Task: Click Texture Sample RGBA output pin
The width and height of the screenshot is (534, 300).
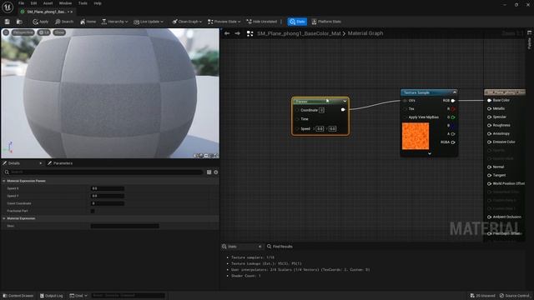Action: pos(453,142)
